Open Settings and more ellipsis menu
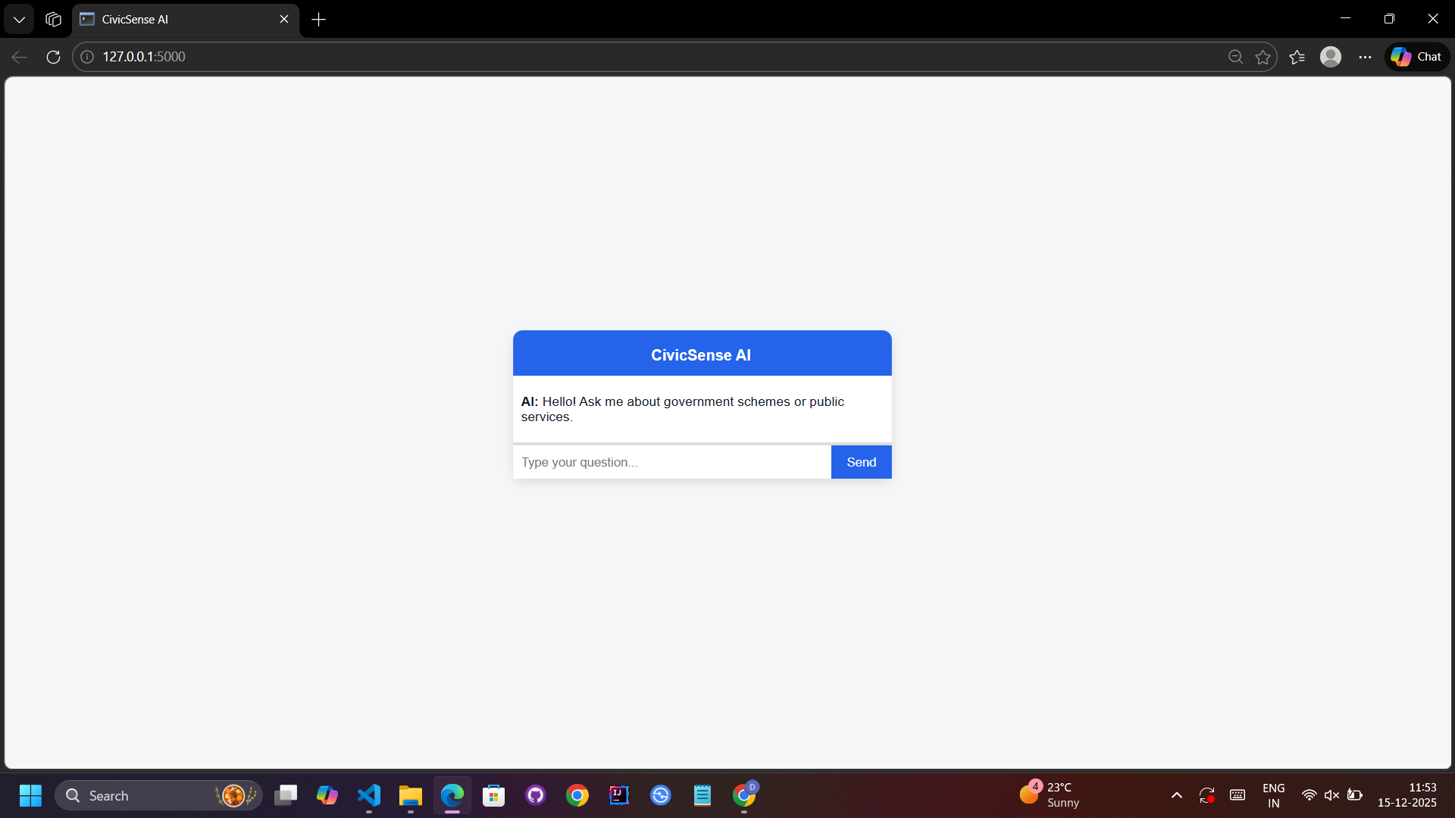1455x818 pixels. (x=1365, y=57)
